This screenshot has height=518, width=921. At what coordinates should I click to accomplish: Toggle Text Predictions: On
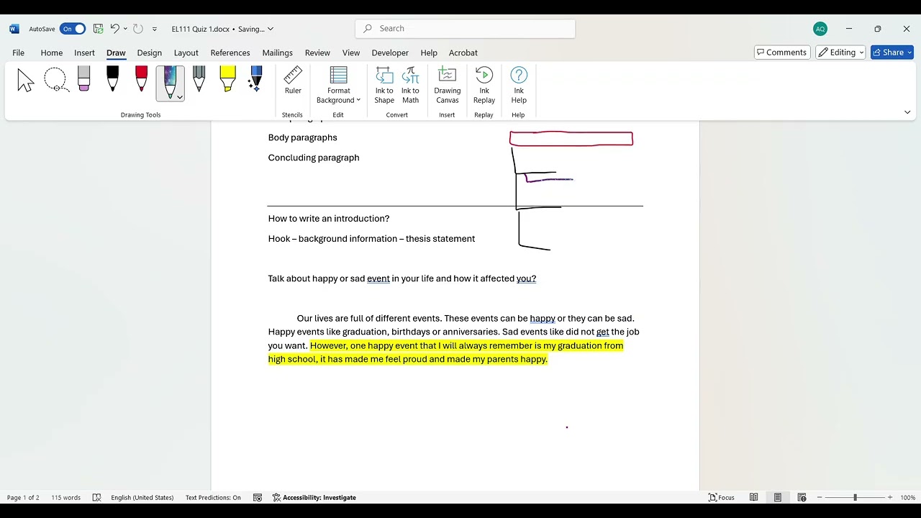[x=213, y=498]
